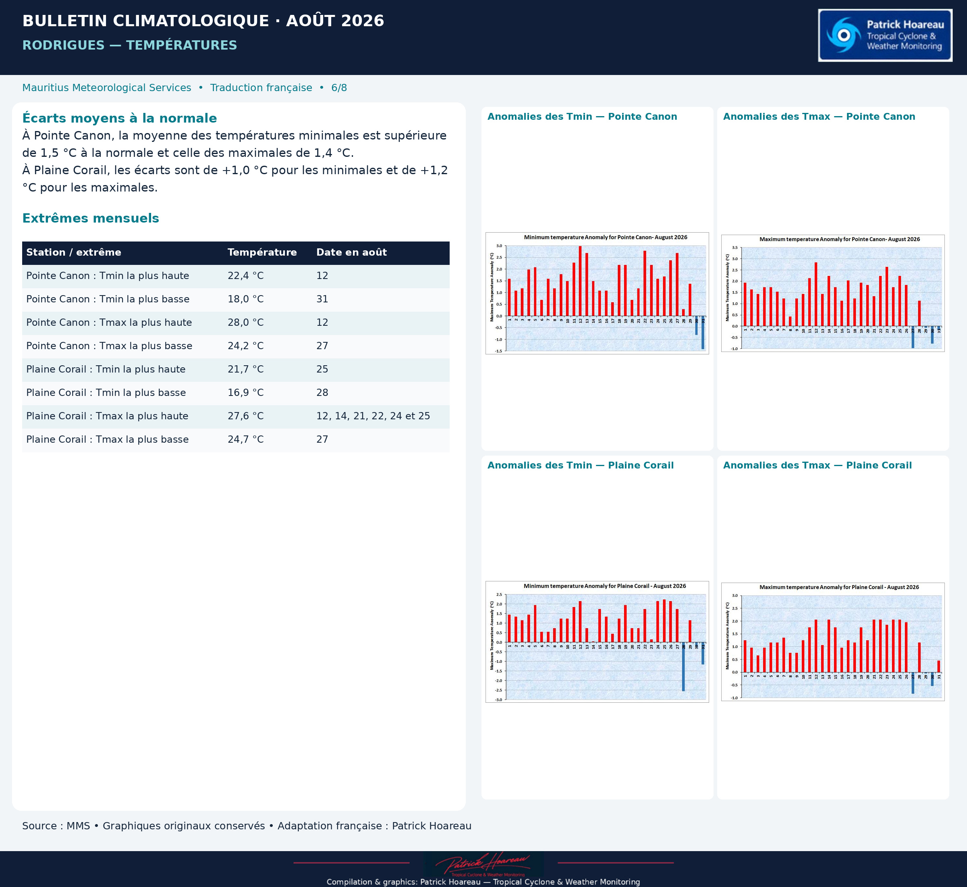Click the '24,2 °C' temperature cell
This screenshot has width=967, height=887.
click(246, 346)
